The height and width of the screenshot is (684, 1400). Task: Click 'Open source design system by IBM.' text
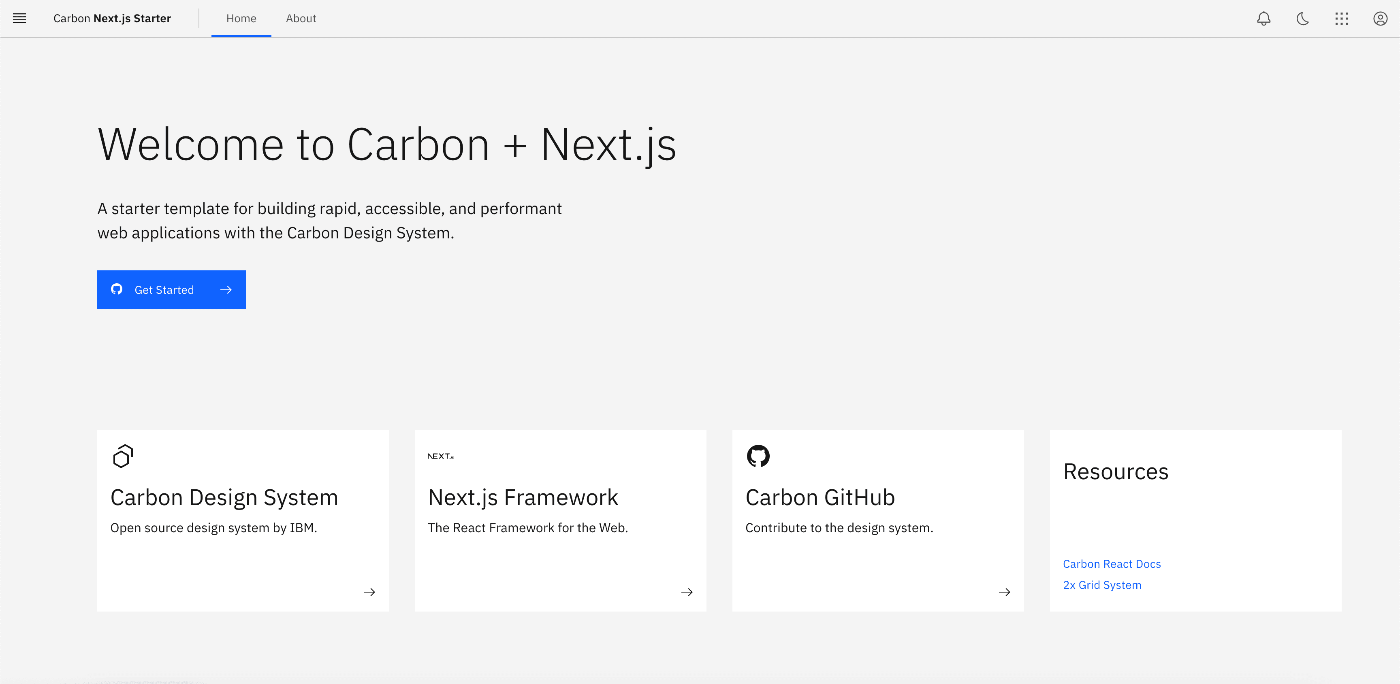[x=213, y=528]
